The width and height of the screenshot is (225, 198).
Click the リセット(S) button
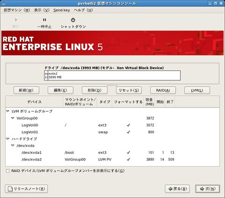[129, 90]
